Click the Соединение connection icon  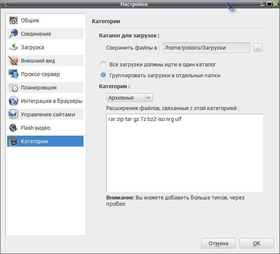[x=13, y=34]
